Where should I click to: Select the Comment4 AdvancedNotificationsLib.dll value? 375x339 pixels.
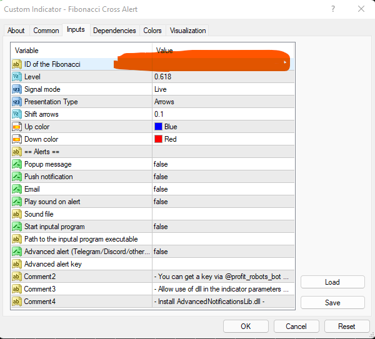point(223,302)
